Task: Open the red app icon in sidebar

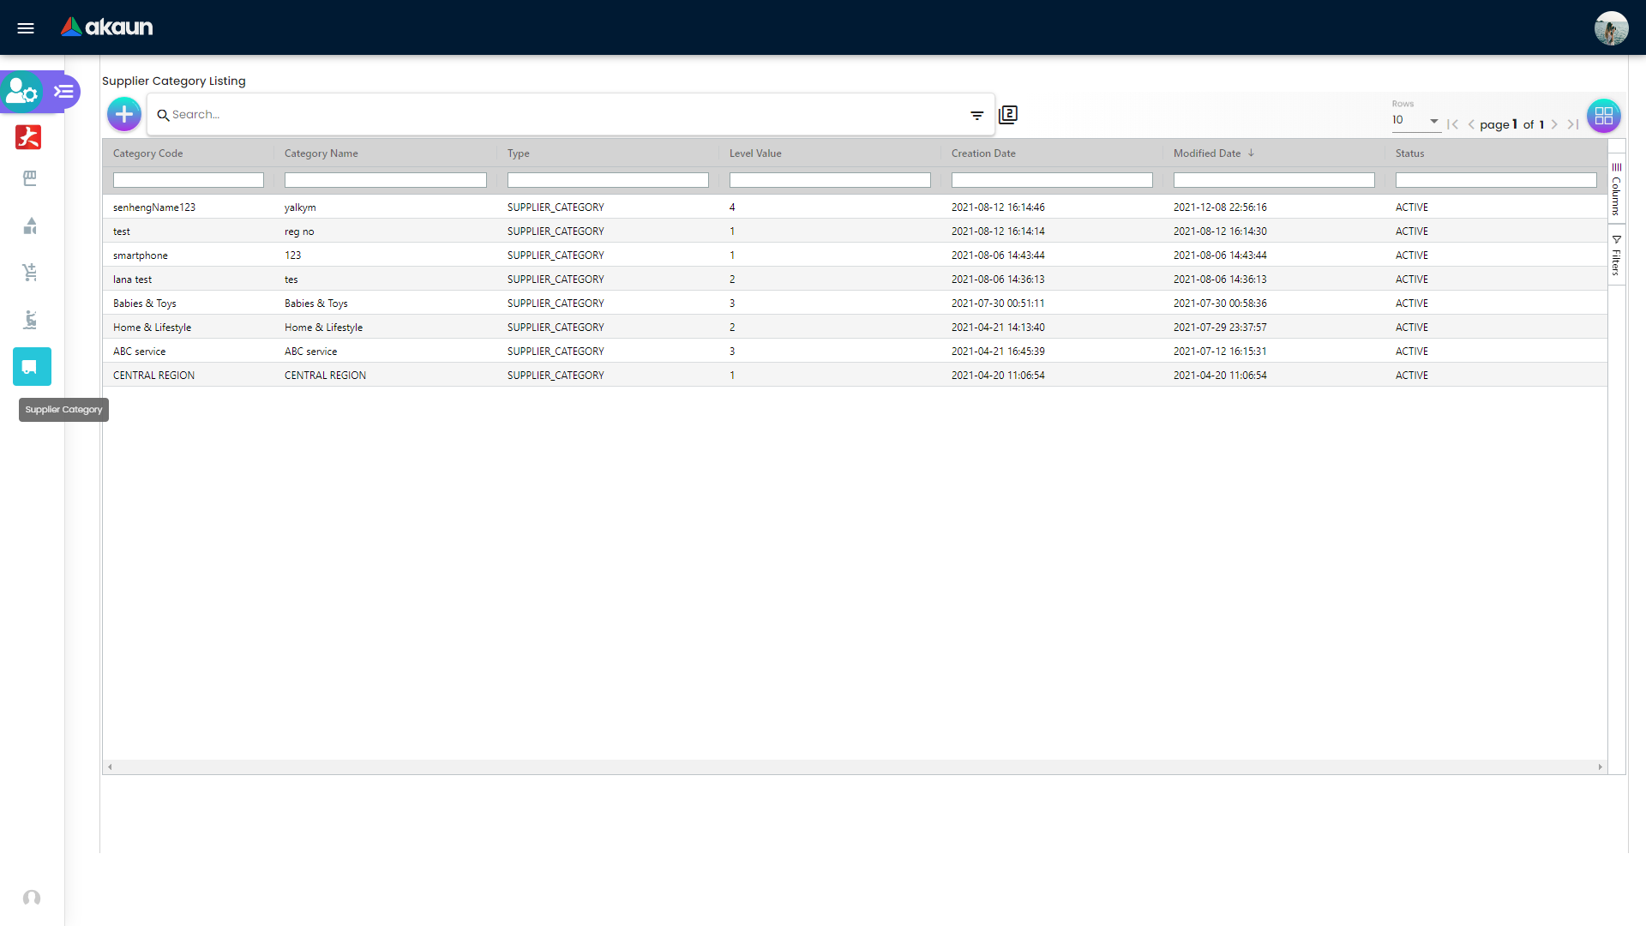Action: coord(28,137)
